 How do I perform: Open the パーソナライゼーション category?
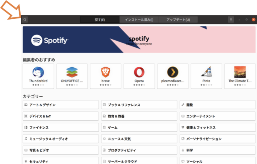(x=218, y=139)
